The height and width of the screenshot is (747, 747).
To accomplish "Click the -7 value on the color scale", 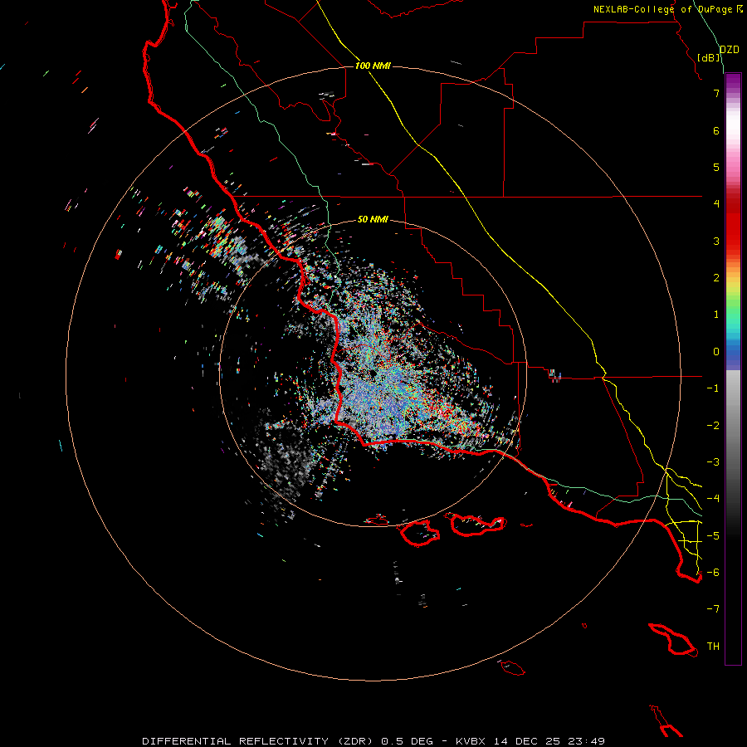I will (x=713, y=609).
